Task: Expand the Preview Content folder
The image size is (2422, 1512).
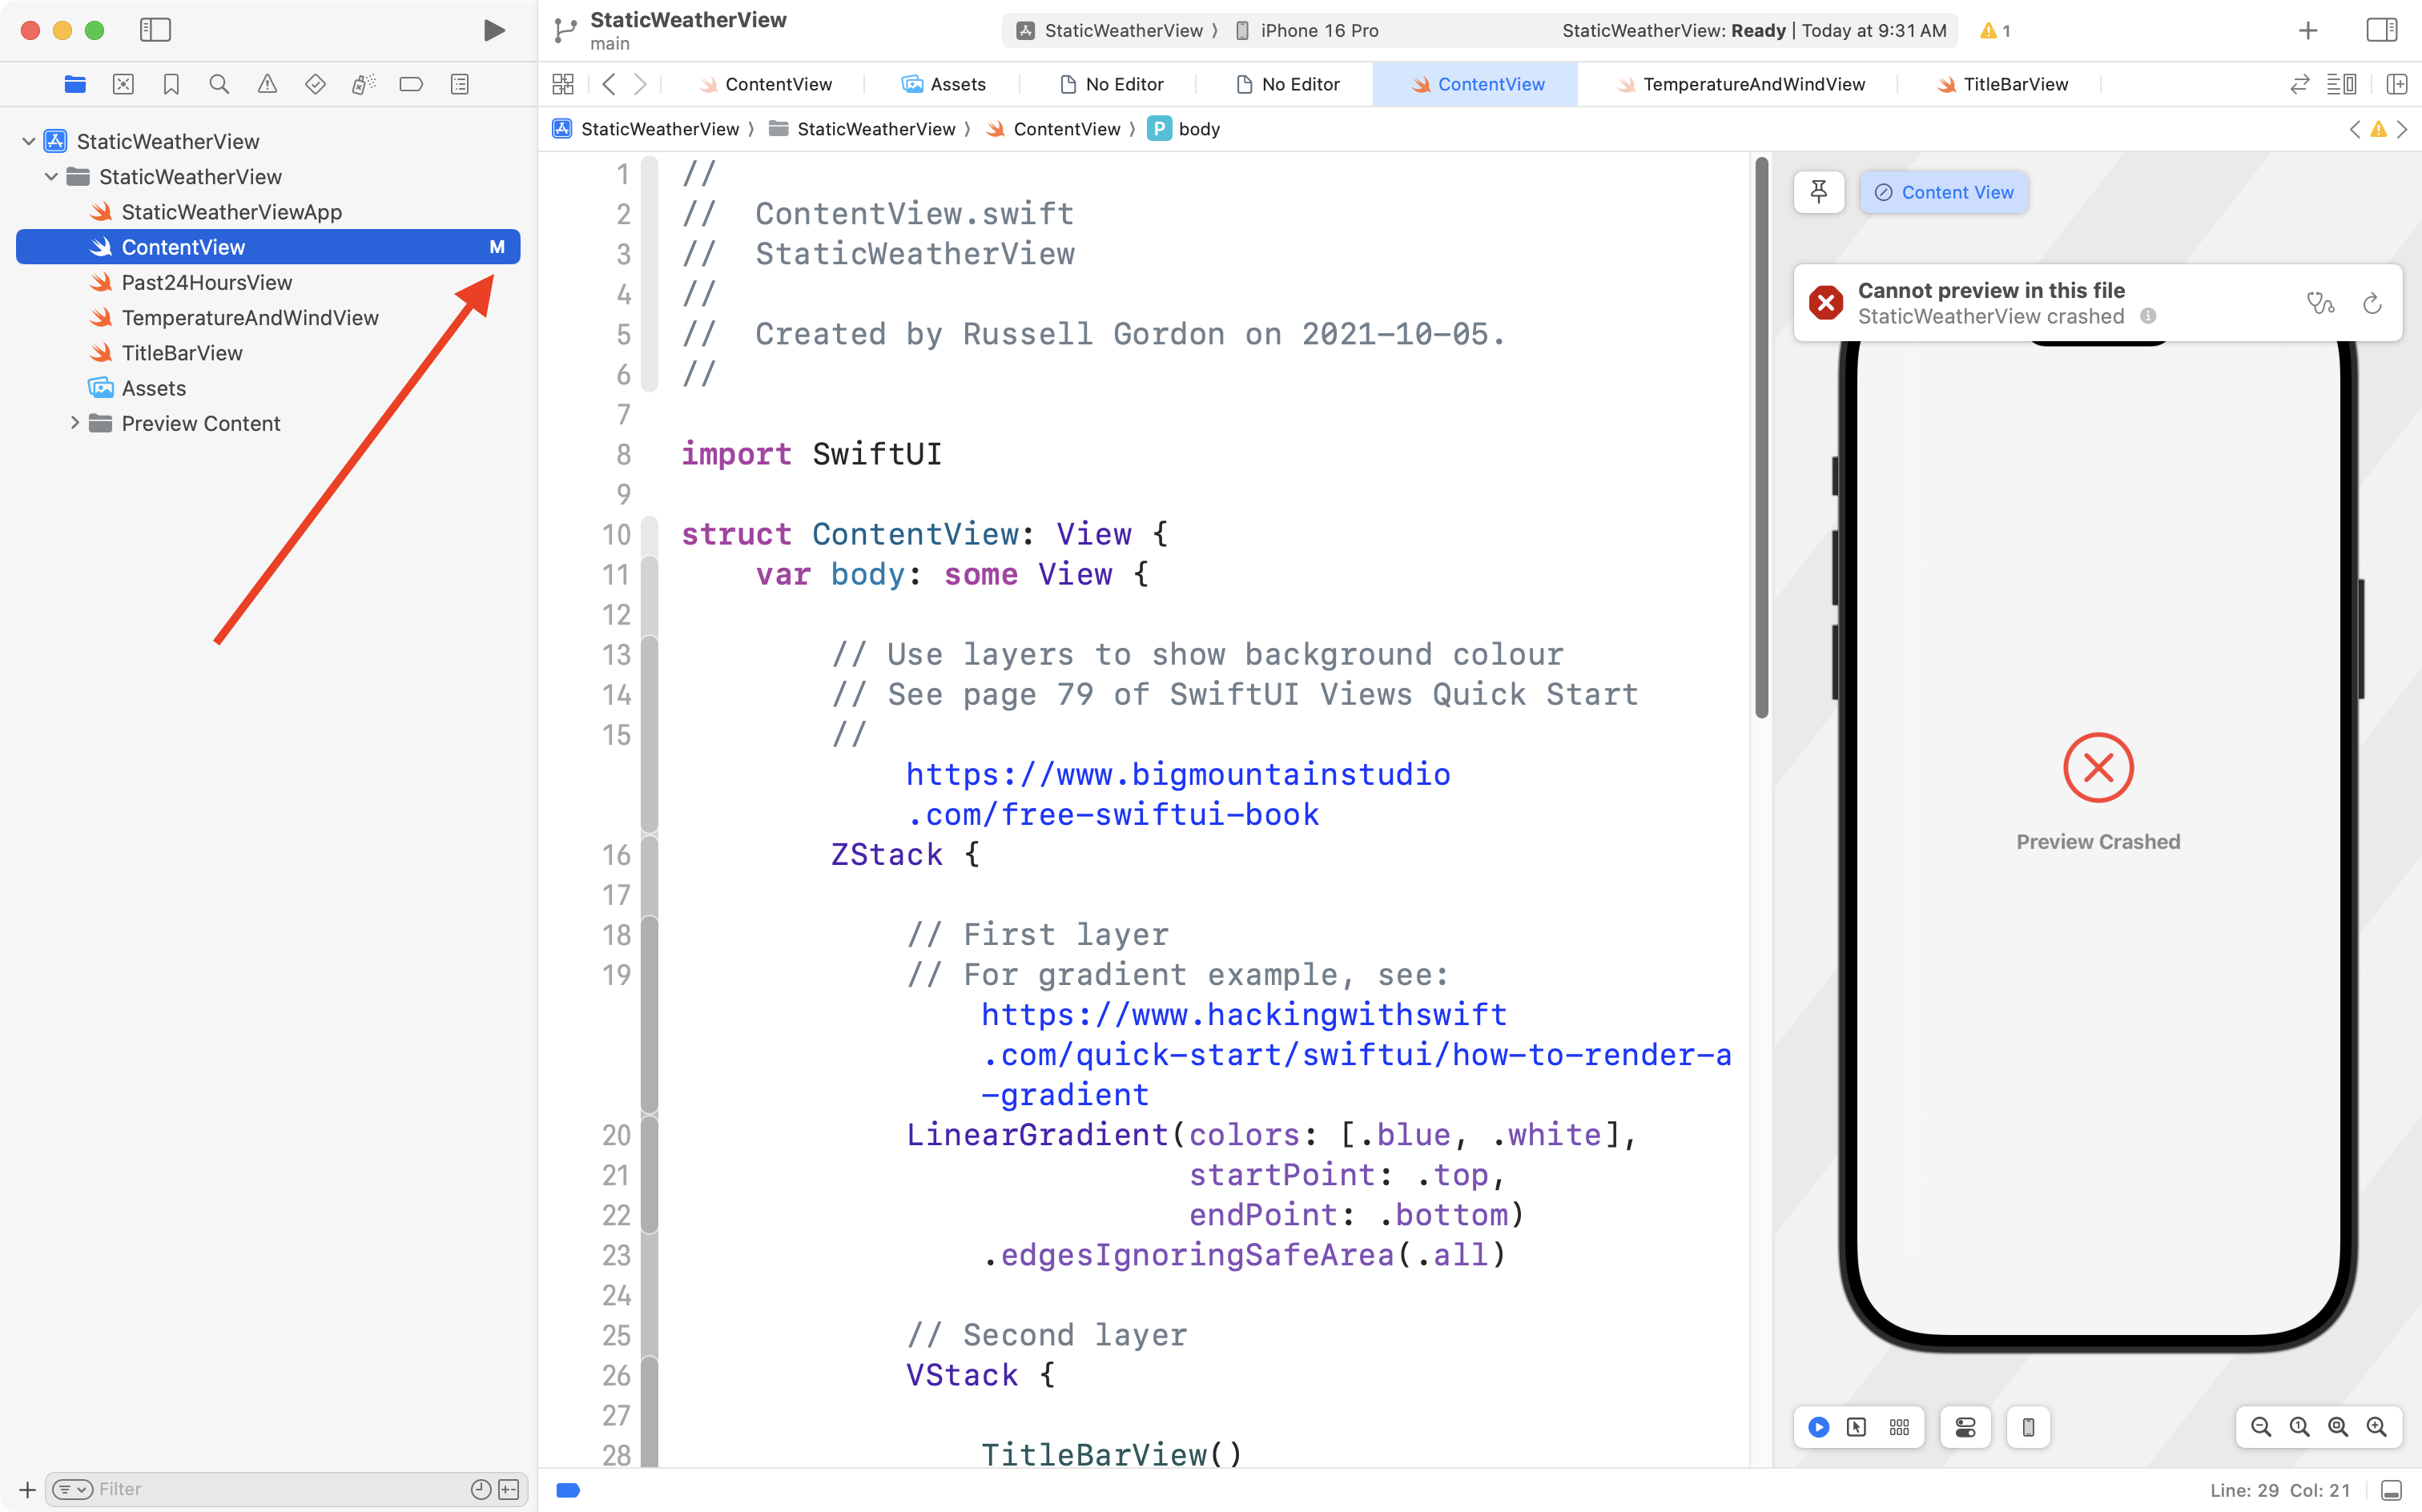Action: coord(75,423)
